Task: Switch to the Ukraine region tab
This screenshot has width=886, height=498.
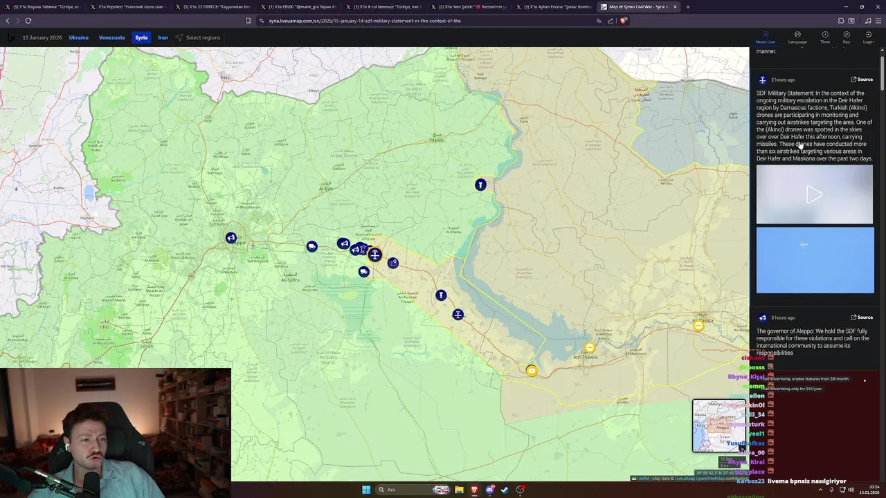Action: [79, 37]
